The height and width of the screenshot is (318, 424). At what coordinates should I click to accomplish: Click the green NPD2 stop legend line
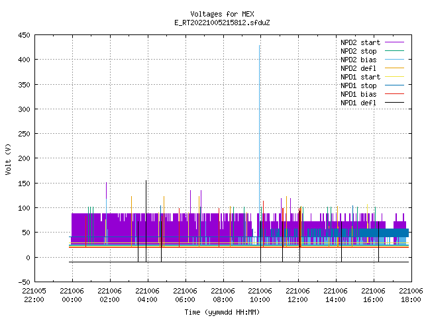pos(394,50)
